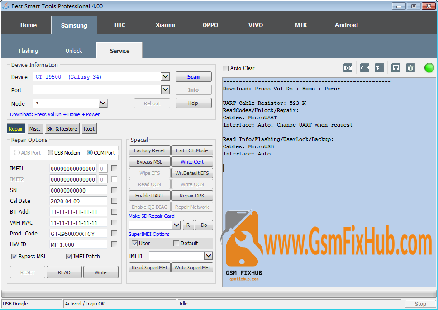Switch to the HTC tab
Image resolution: width=438 pixels, height=310 pixels.
coord(120,25)
